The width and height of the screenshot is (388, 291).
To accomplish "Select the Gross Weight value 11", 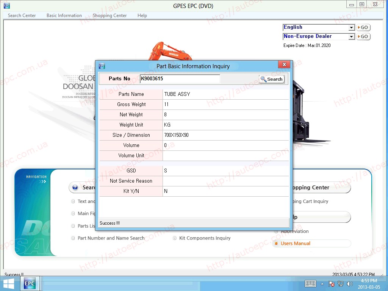I will click(166, 105).
